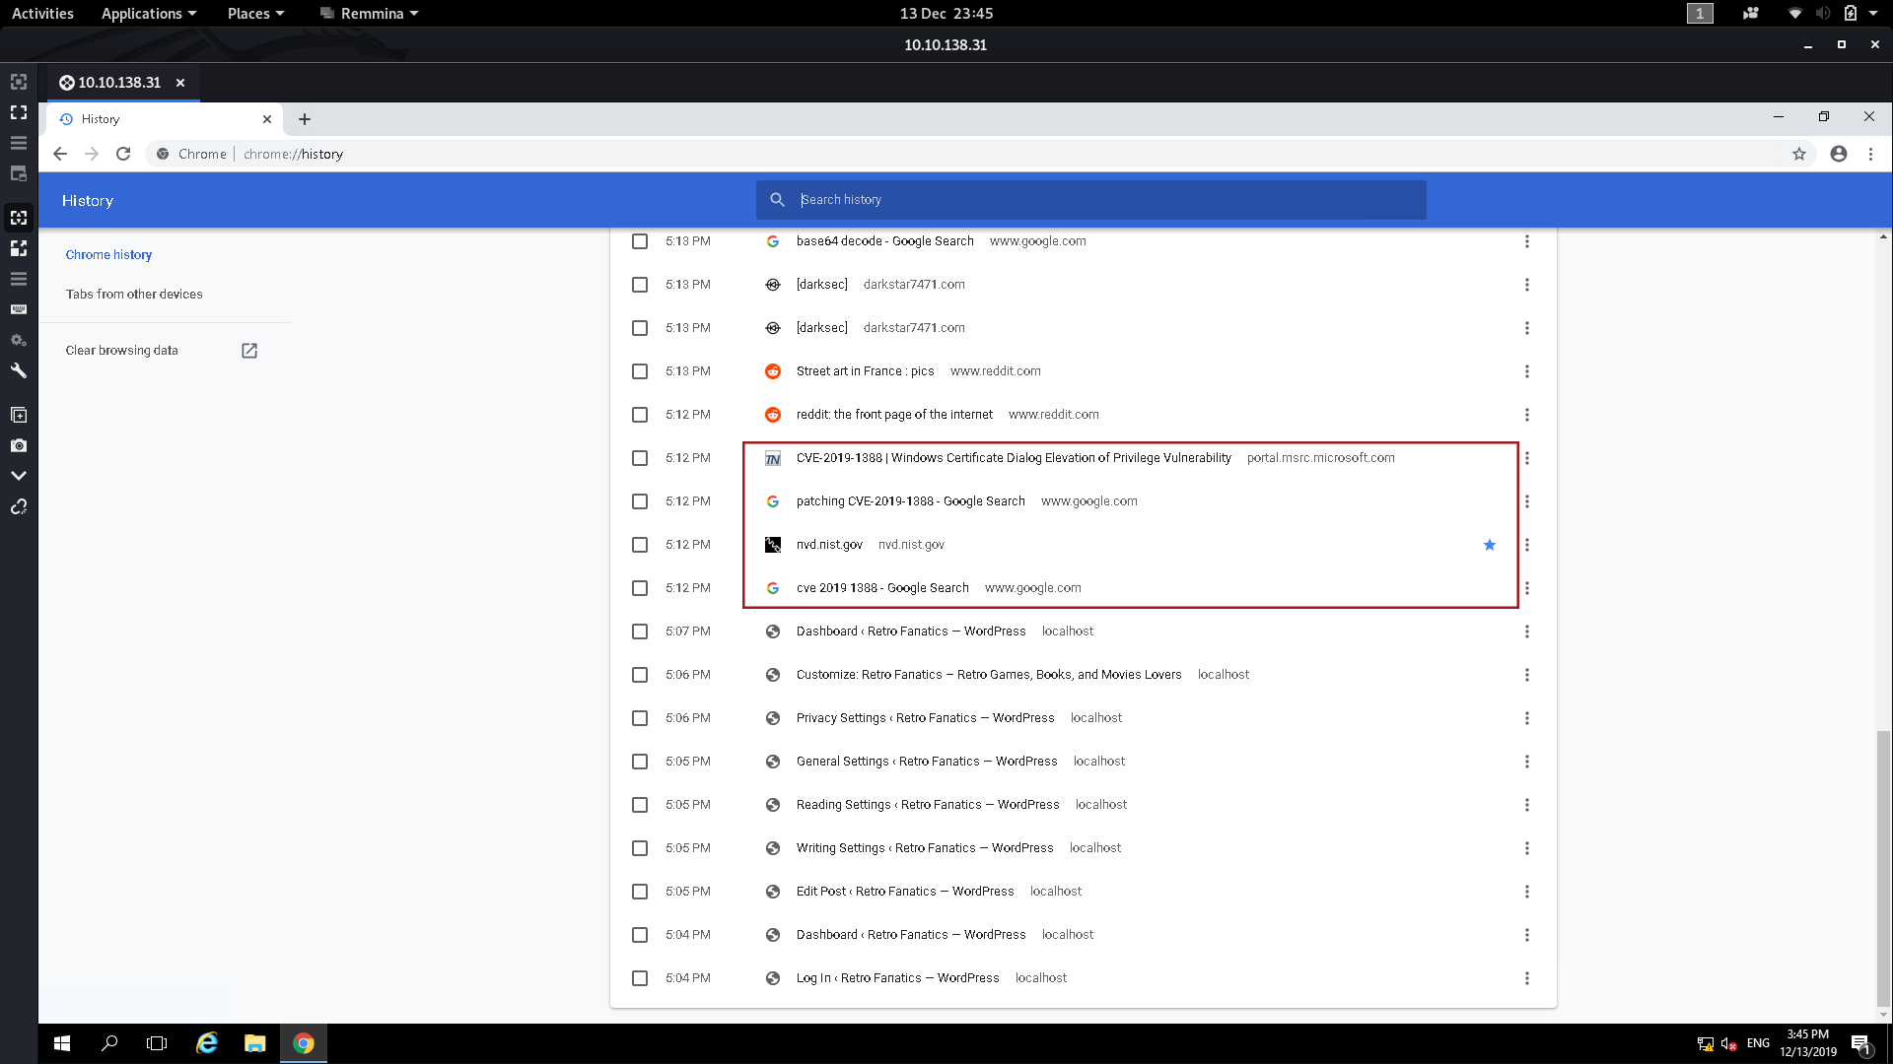Click the bookmark star in address bar
Viewport: 1893px width, 1064px height.
[1798, 154]
